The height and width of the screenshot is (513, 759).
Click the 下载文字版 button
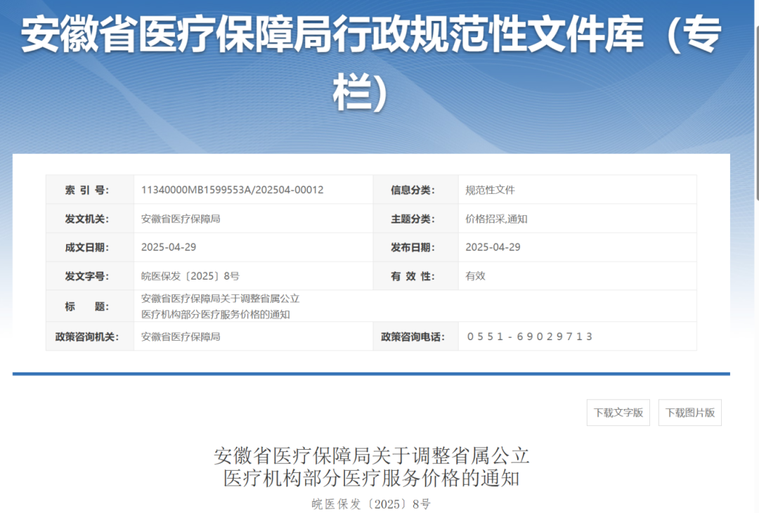618,413
